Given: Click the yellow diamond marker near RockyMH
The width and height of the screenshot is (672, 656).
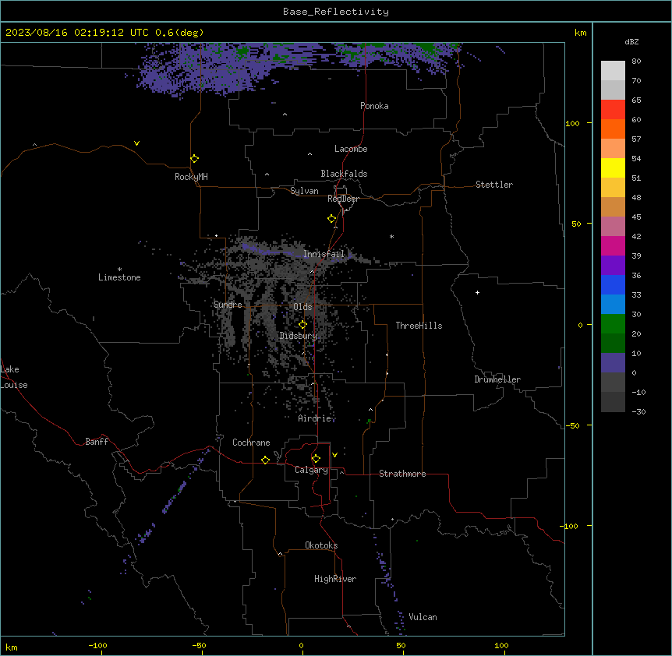Looking at the screenshot, I should point(195,159).
